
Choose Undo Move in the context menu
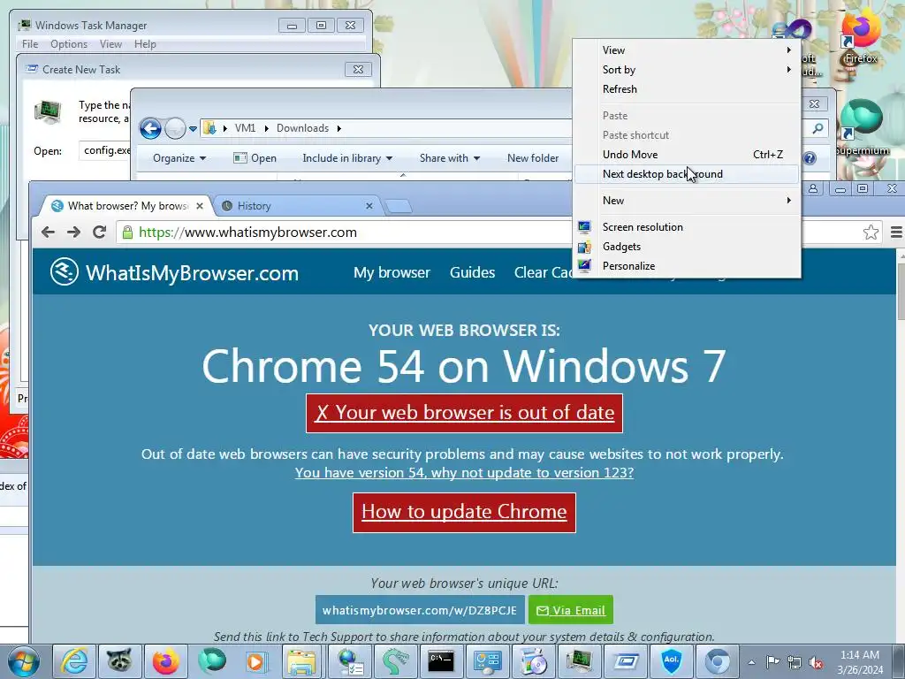click(687, 154)
